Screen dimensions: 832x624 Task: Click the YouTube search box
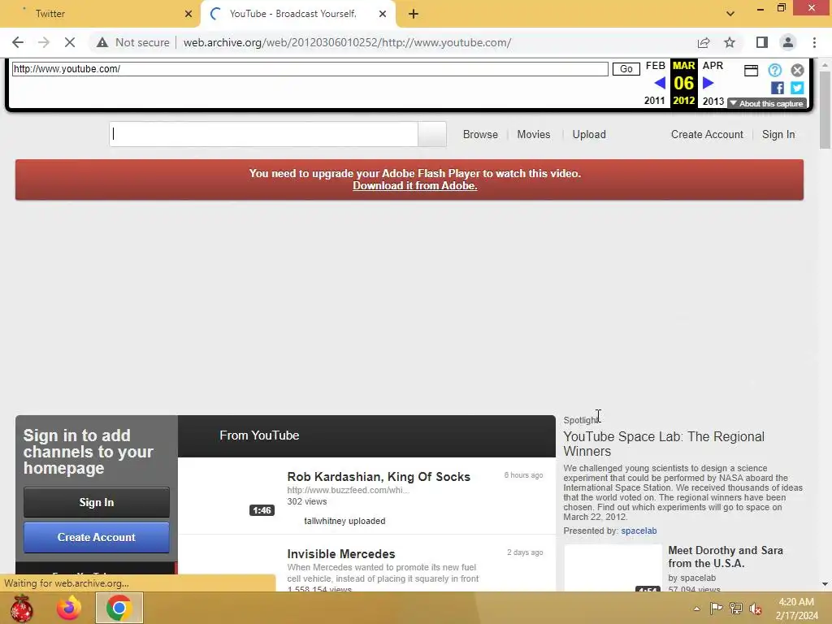click(264, 134)
